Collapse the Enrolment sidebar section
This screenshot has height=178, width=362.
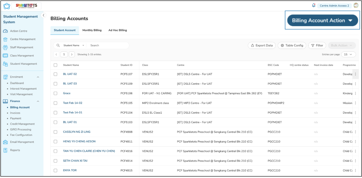pyautogui.click(x=38, y=77)
